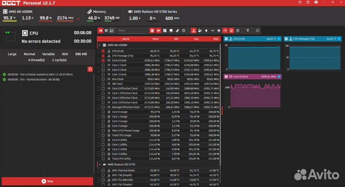Screen dimensions: 345x187
Task: Click the 4 thread(s) setting text
Action: coord(36,60)
